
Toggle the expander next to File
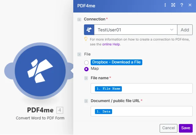click(79, 55)
